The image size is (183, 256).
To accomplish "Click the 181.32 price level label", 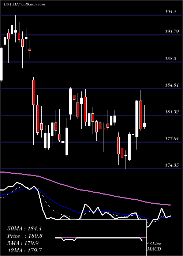I will pyautogui.click(x=172, y=112).
